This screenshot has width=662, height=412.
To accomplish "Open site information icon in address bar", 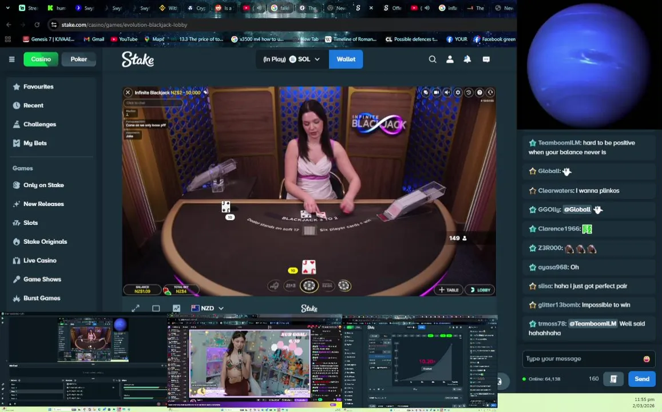I will click(x=54, y=25).
